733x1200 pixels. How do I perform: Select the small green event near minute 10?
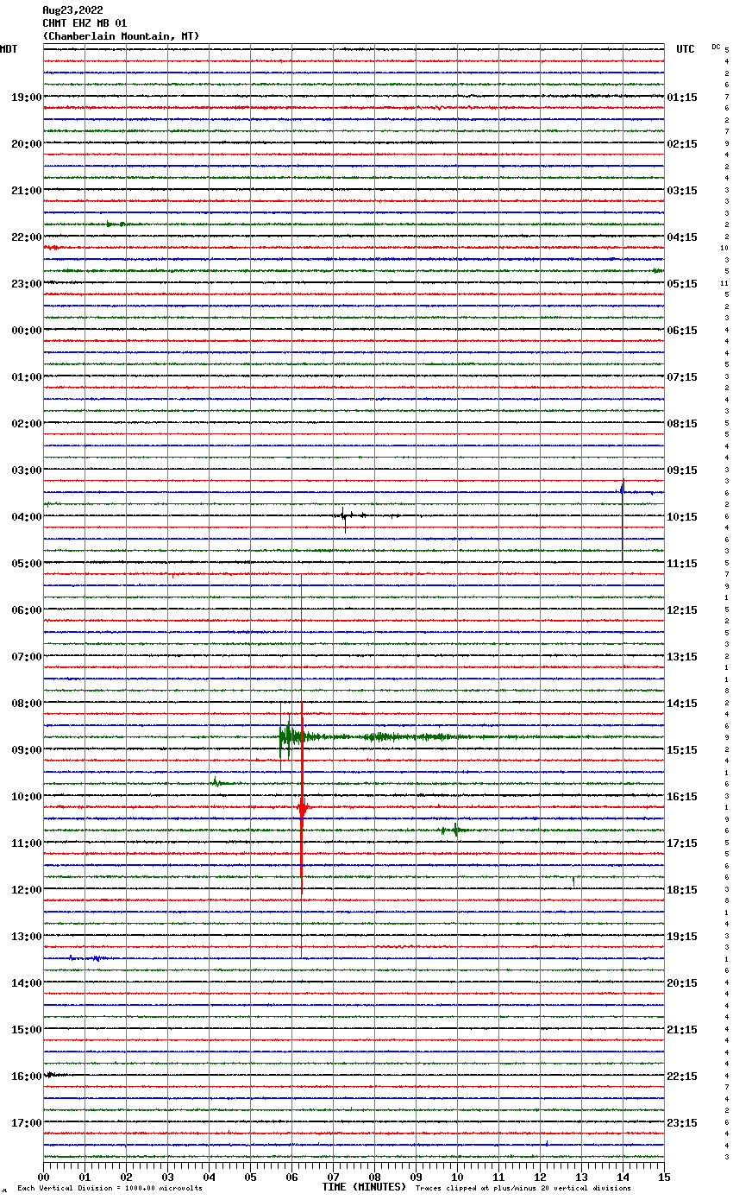tap(454, 831)
